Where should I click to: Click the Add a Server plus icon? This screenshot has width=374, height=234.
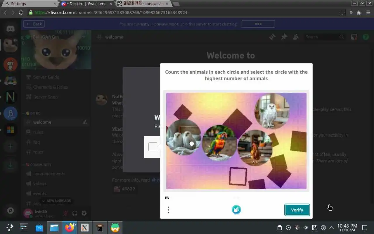(11, 146)
